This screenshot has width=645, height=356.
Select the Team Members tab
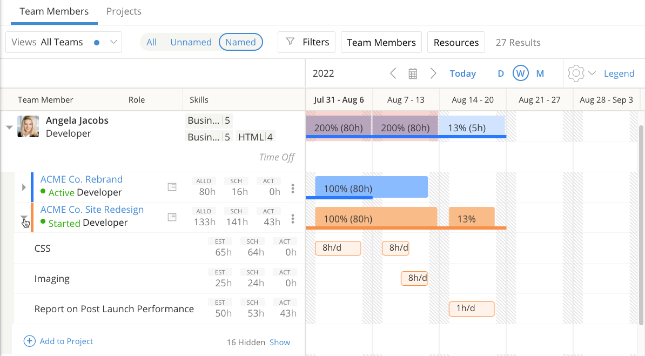point(54,11)
